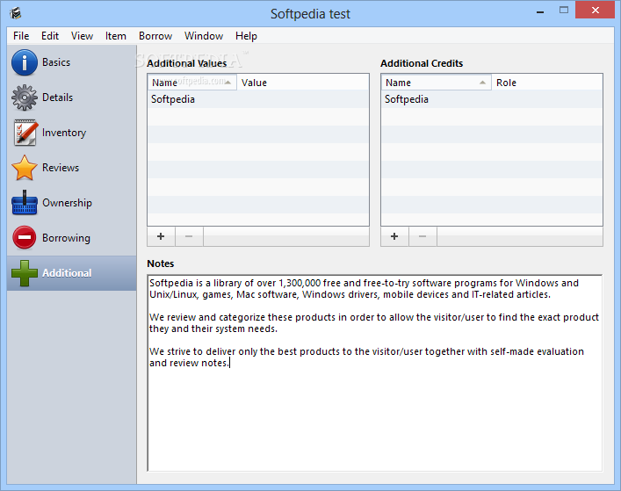Open the Edit menu
Viewport: 621px width, 491px height.
coord(50,36)
